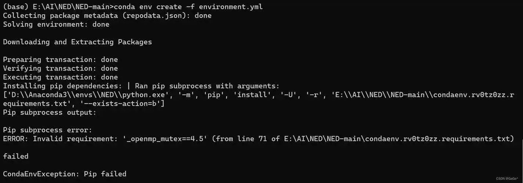Click the 'Collecting package metadata (repodata.json)' line
The height and width of the screenshot is (183, 523).
point(107,16)
